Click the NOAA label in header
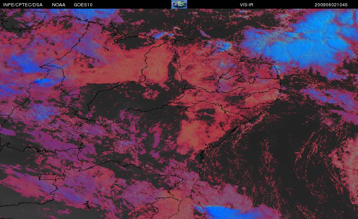This screenshot has width=358, height=219. coord(58,5)
